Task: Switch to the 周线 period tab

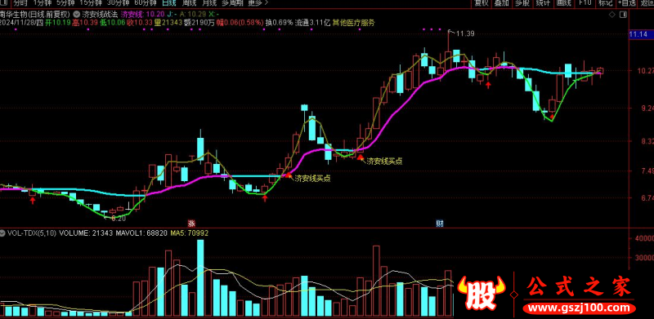Action: (190, 3)
